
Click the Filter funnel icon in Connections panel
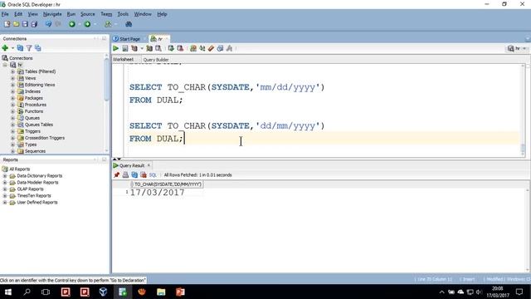coord(29,48)
